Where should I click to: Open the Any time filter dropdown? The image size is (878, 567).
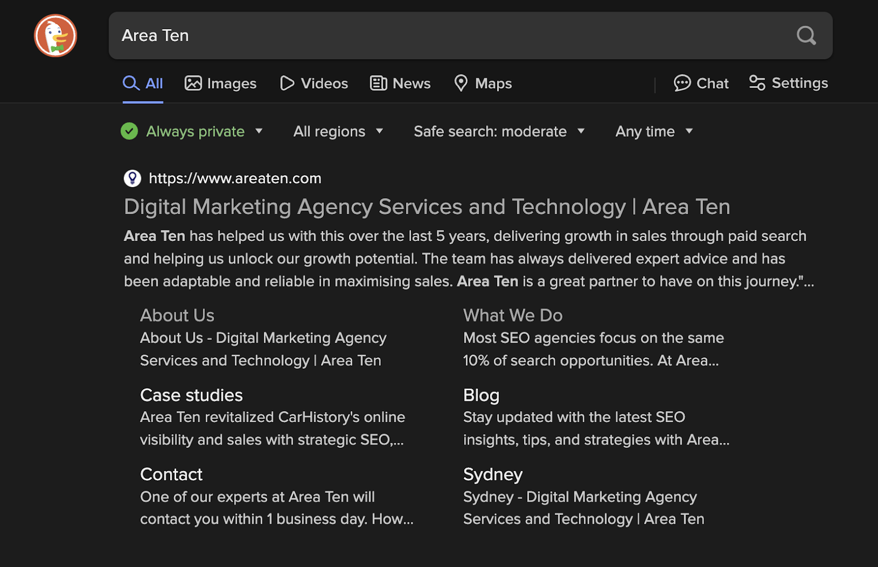(654, 131)
